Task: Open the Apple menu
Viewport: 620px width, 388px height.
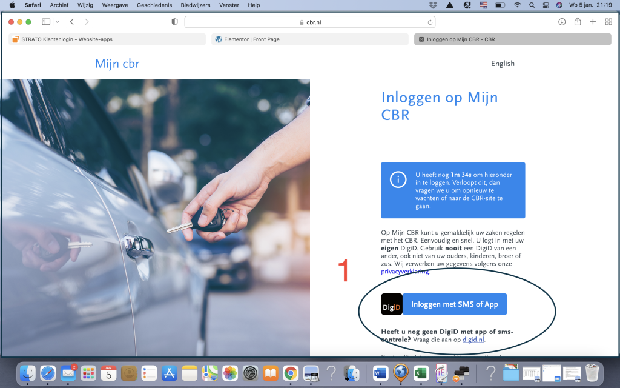Action: (12, 5)
